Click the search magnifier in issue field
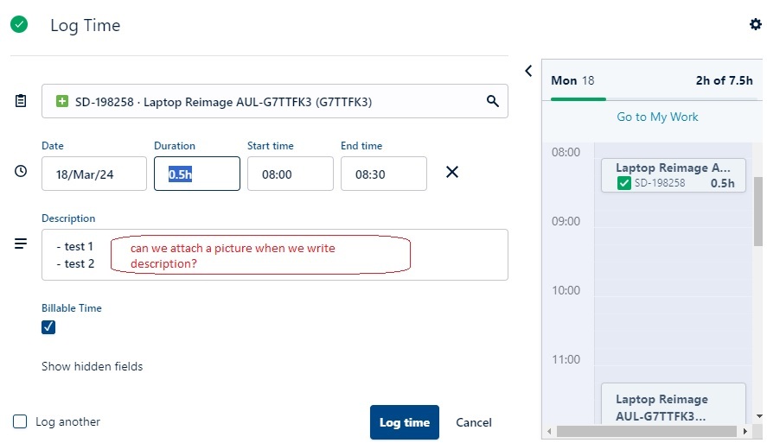 coord(493,101)
